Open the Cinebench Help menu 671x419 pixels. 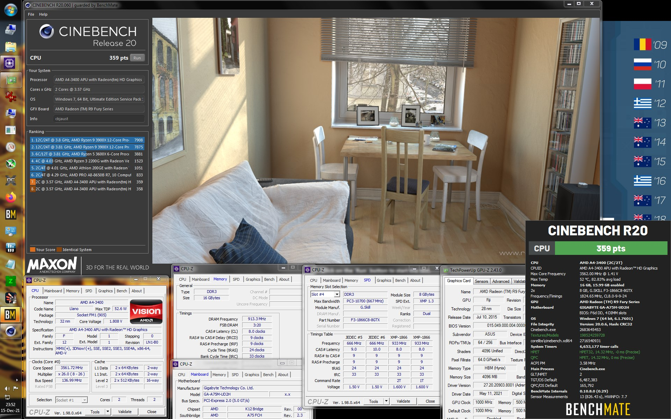(x=43, y=14)
